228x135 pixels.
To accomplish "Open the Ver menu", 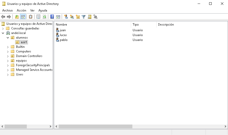I will (32, 10).
